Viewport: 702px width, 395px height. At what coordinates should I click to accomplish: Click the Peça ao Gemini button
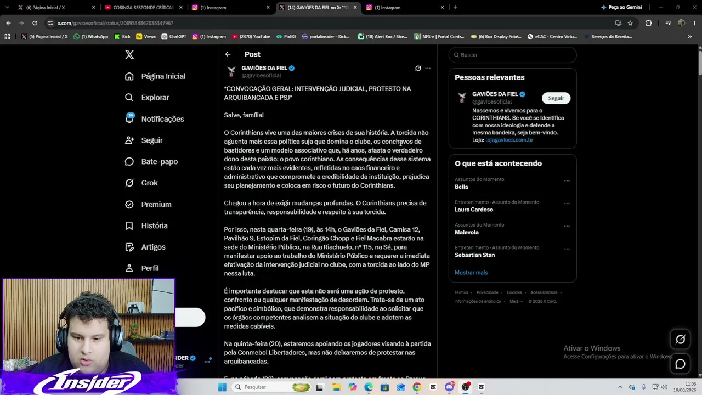click(x=621, y=8)
